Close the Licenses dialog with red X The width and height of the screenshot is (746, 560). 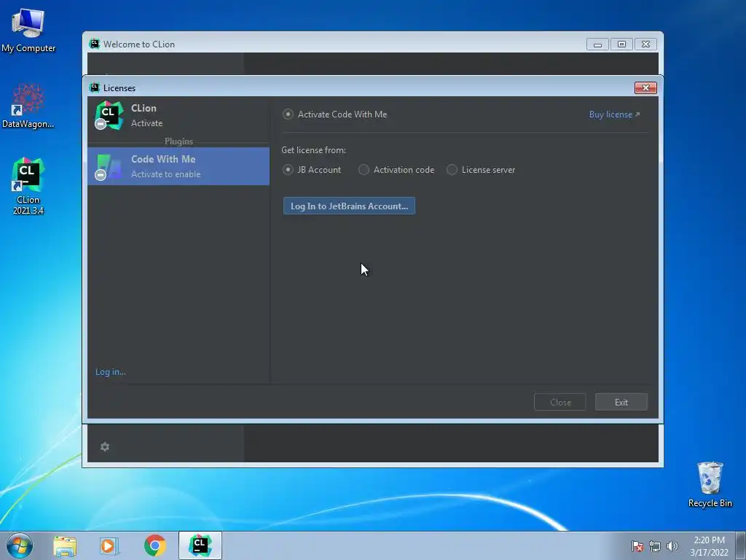(645, 87)
